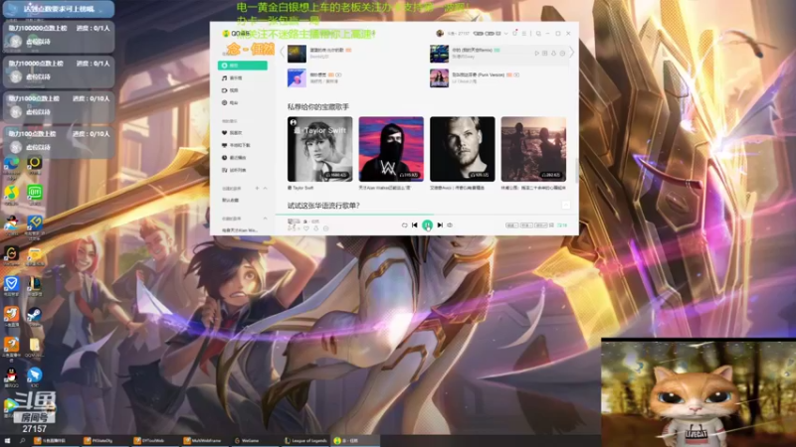Image resolution: width=796 pixels, height=447 pixels.
Task: Click the QQ Music content scrollbar
Action: [576, 170]
